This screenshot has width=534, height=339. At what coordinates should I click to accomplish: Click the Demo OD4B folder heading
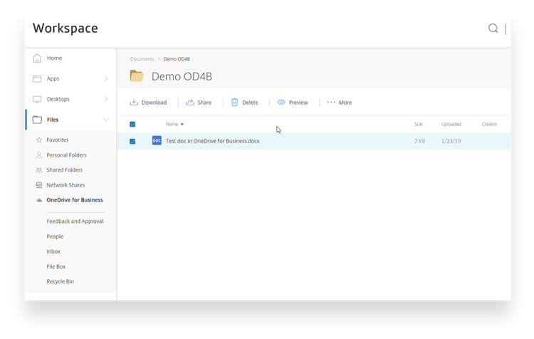click(x=182, y=76)
